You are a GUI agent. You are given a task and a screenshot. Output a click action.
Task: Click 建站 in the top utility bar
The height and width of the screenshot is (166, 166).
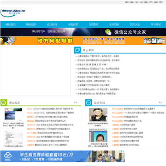[x=132, y=2]
